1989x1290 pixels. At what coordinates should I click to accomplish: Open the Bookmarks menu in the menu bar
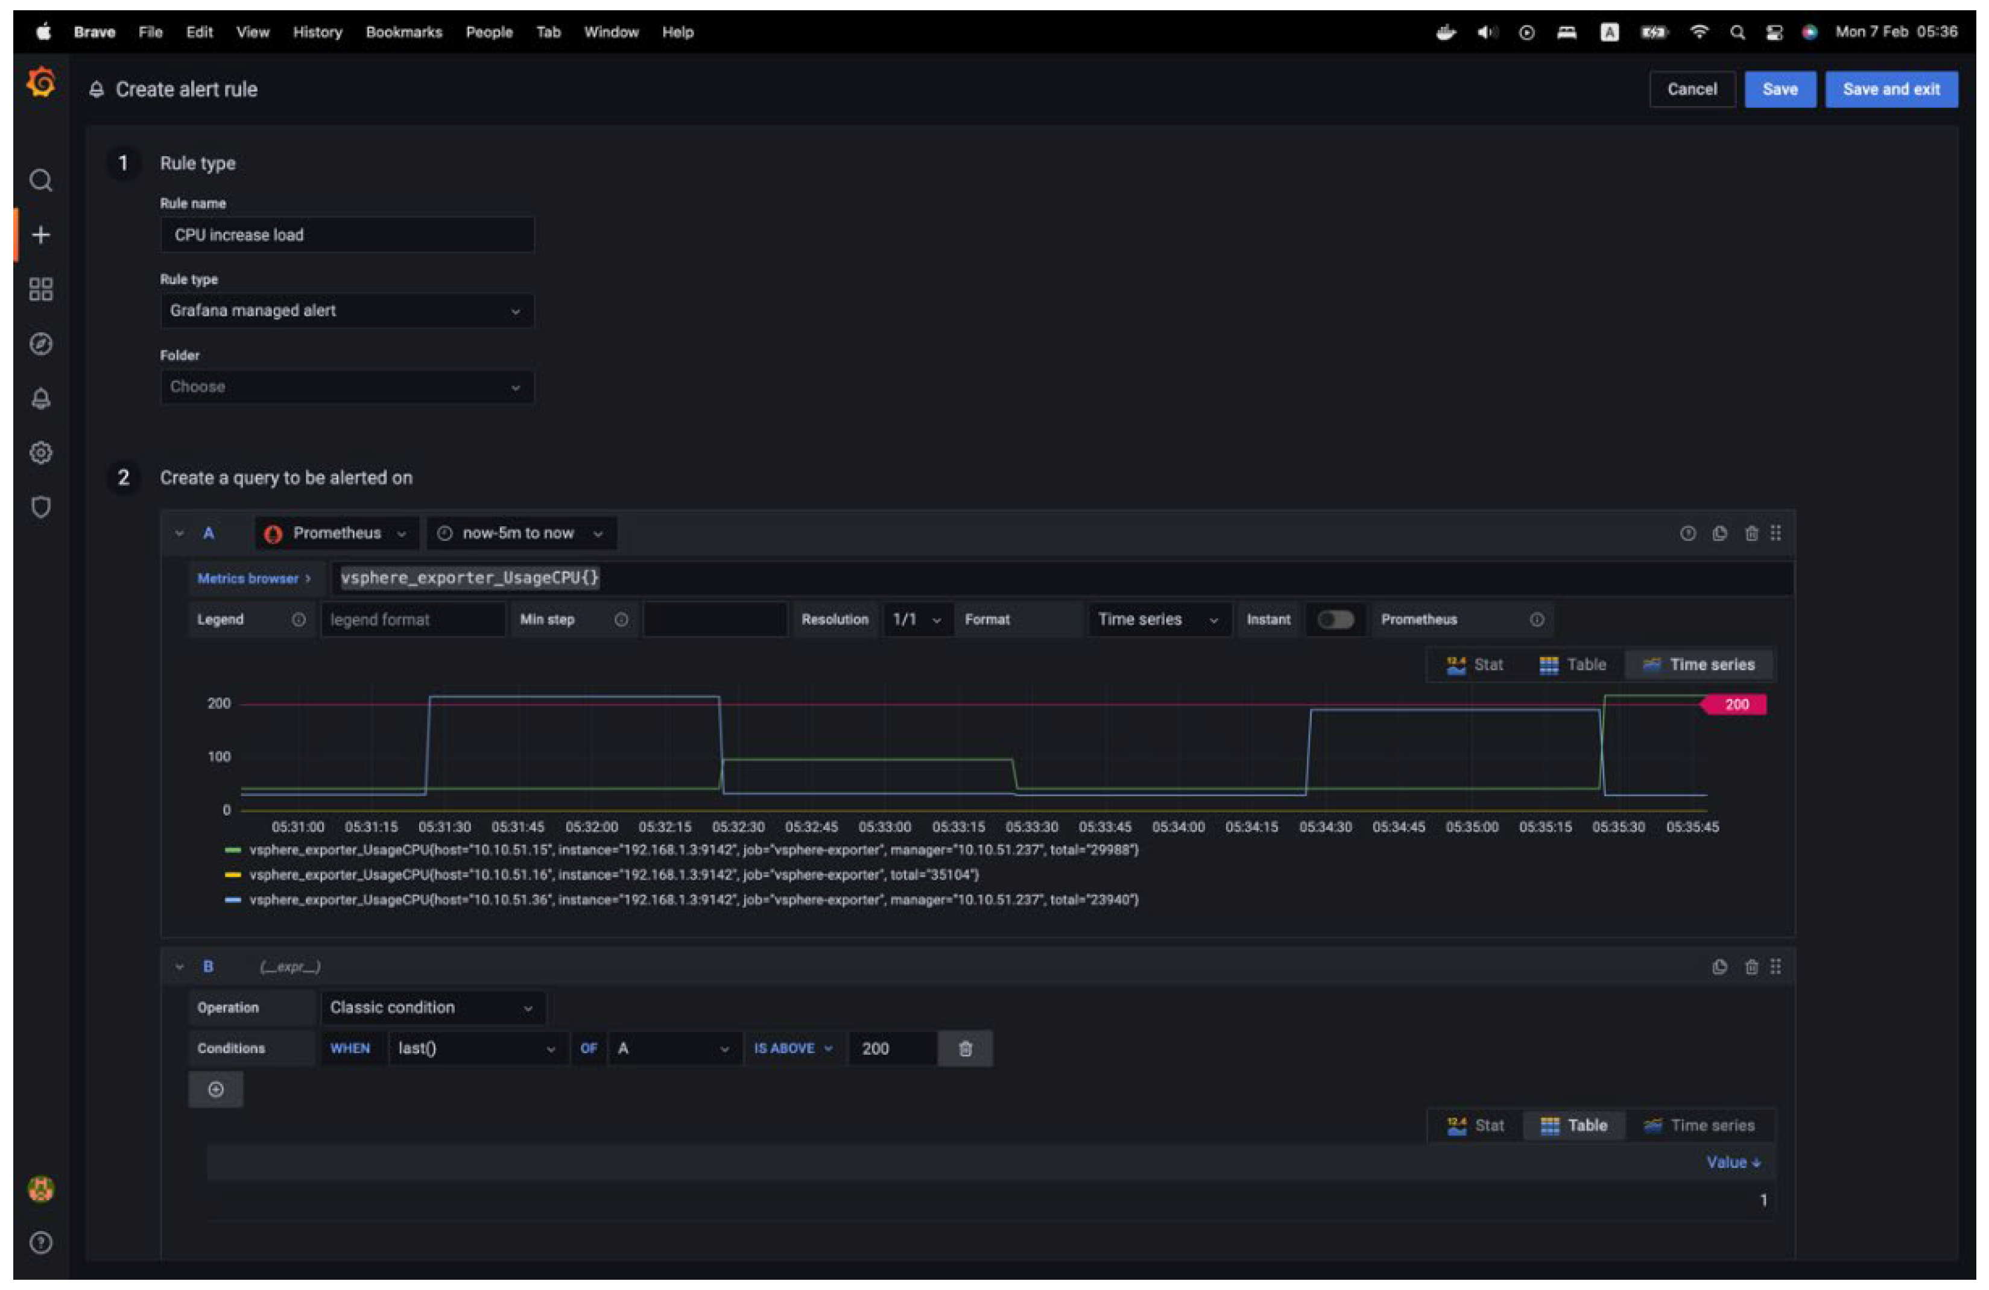(403, 32)
